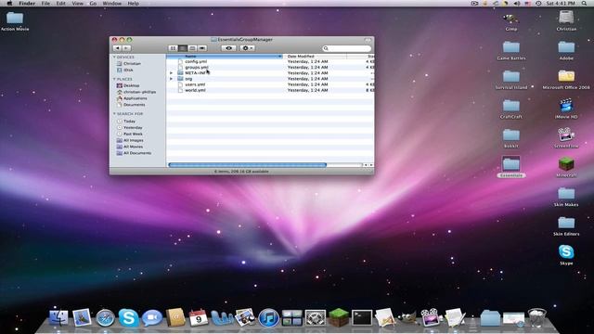Switch Finder to Cover Flow view

[202, 48]
